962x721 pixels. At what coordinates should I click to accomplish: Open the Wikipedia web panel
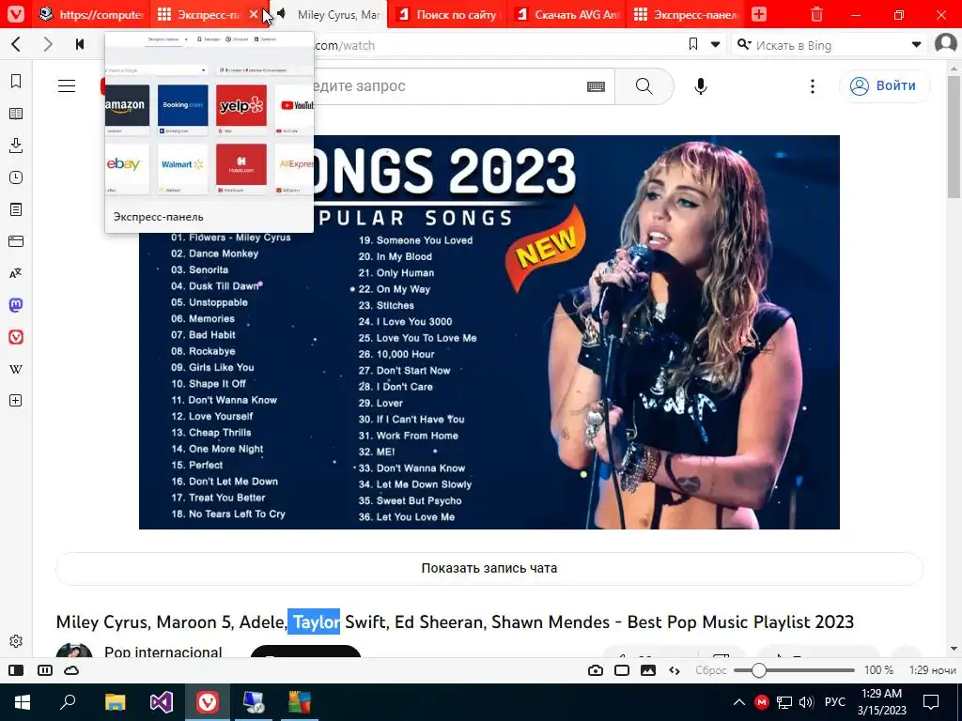coord(16,368)
